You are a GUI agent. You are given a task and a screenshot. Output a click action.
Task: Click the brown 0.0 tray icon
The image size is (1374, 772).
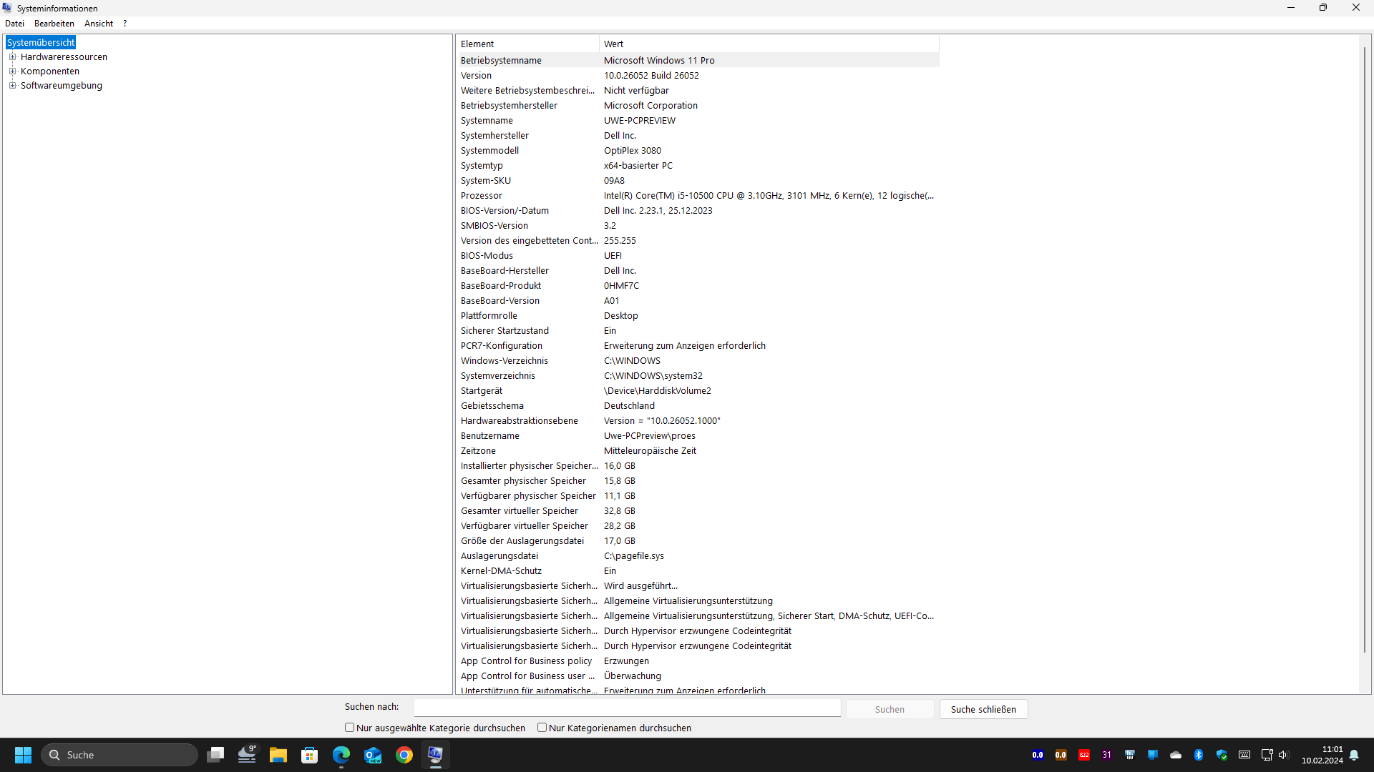[1061, 755]
